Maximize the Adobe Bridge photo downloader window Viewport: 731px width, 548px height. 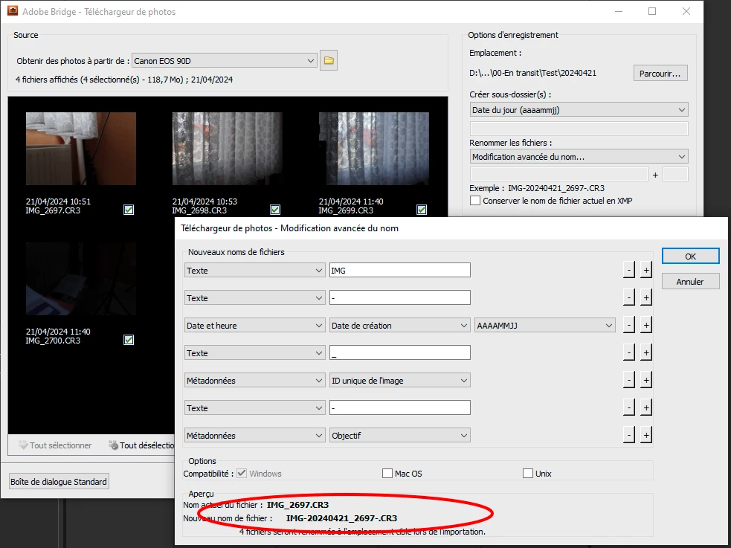[652, 11]
